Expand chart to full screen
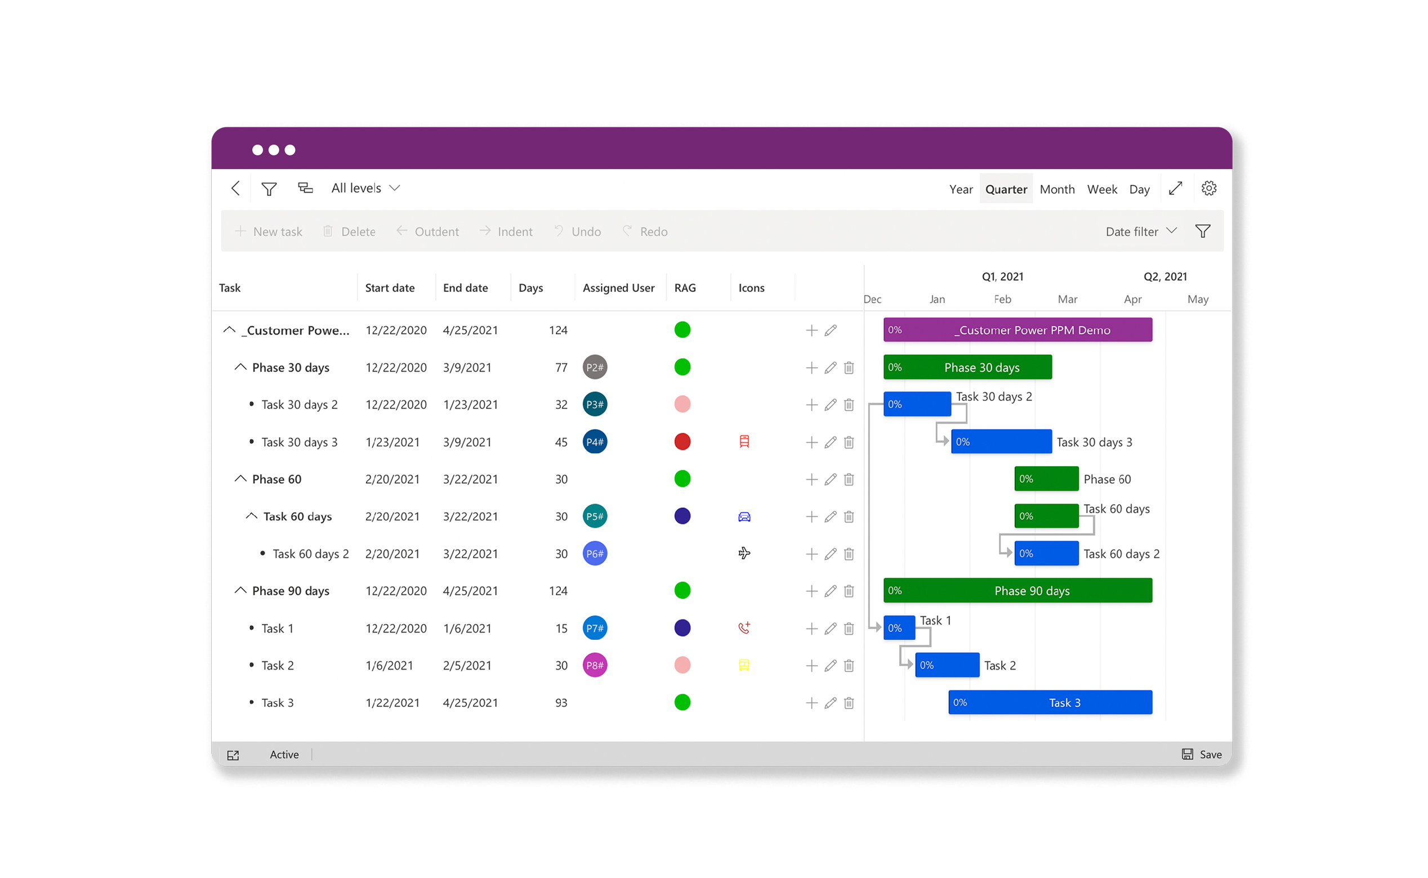Viewport: 1428px width, 878px height. tap(1175, 188)
